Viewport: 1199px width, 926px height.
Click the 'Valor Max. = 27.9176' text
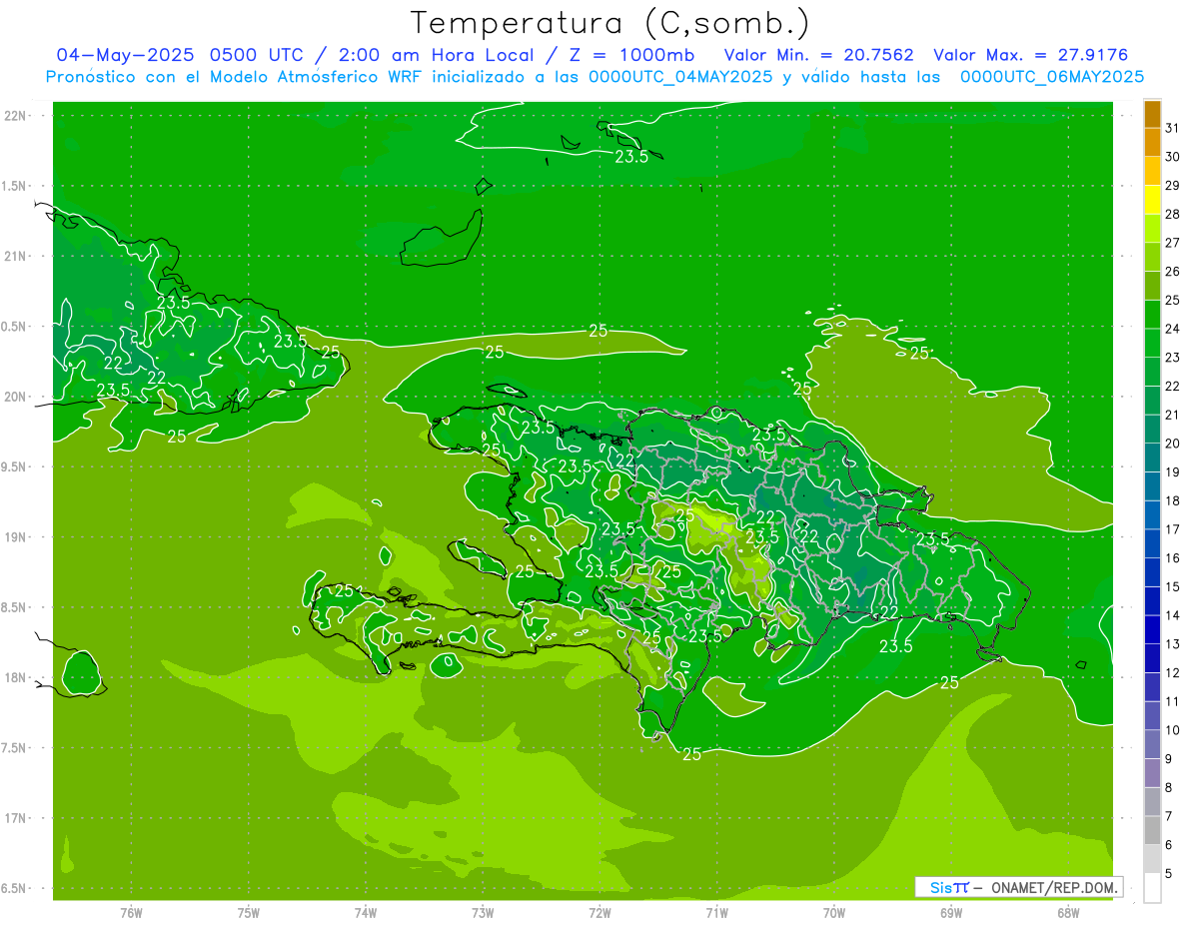[1030, 55]
